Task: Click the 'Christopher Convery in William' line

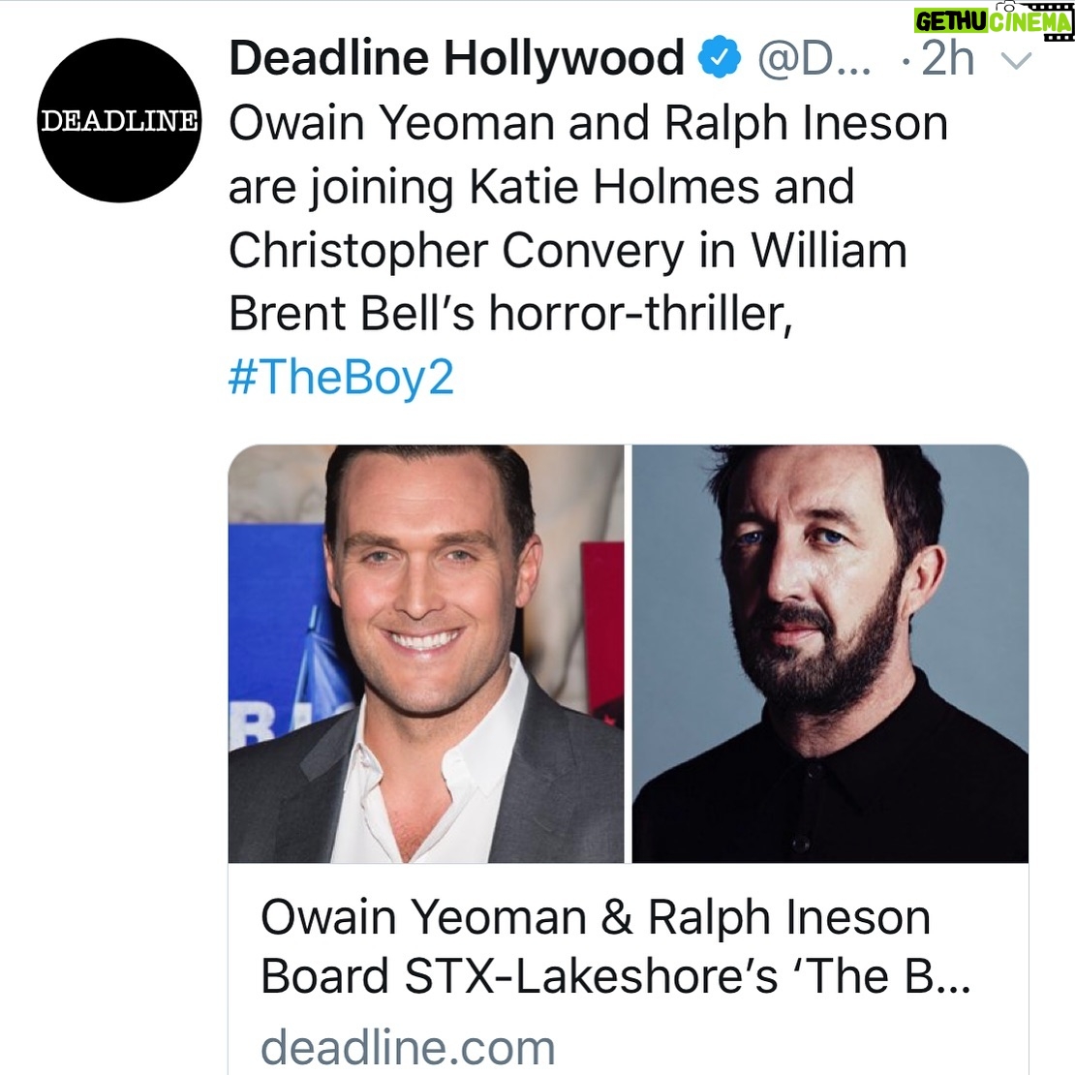Action: [x=568, y=251]
